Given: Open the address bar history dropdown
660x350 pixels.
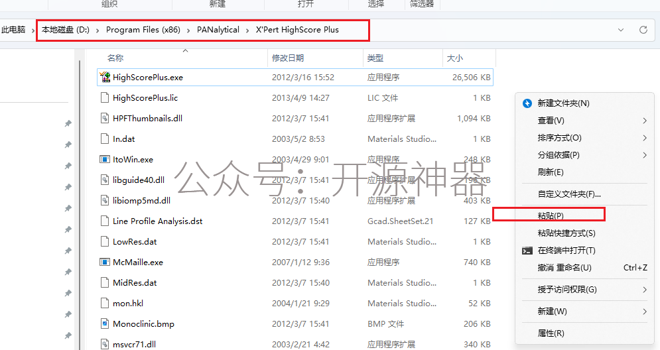Looking at the screenshot, I should [x=621, y=30].
